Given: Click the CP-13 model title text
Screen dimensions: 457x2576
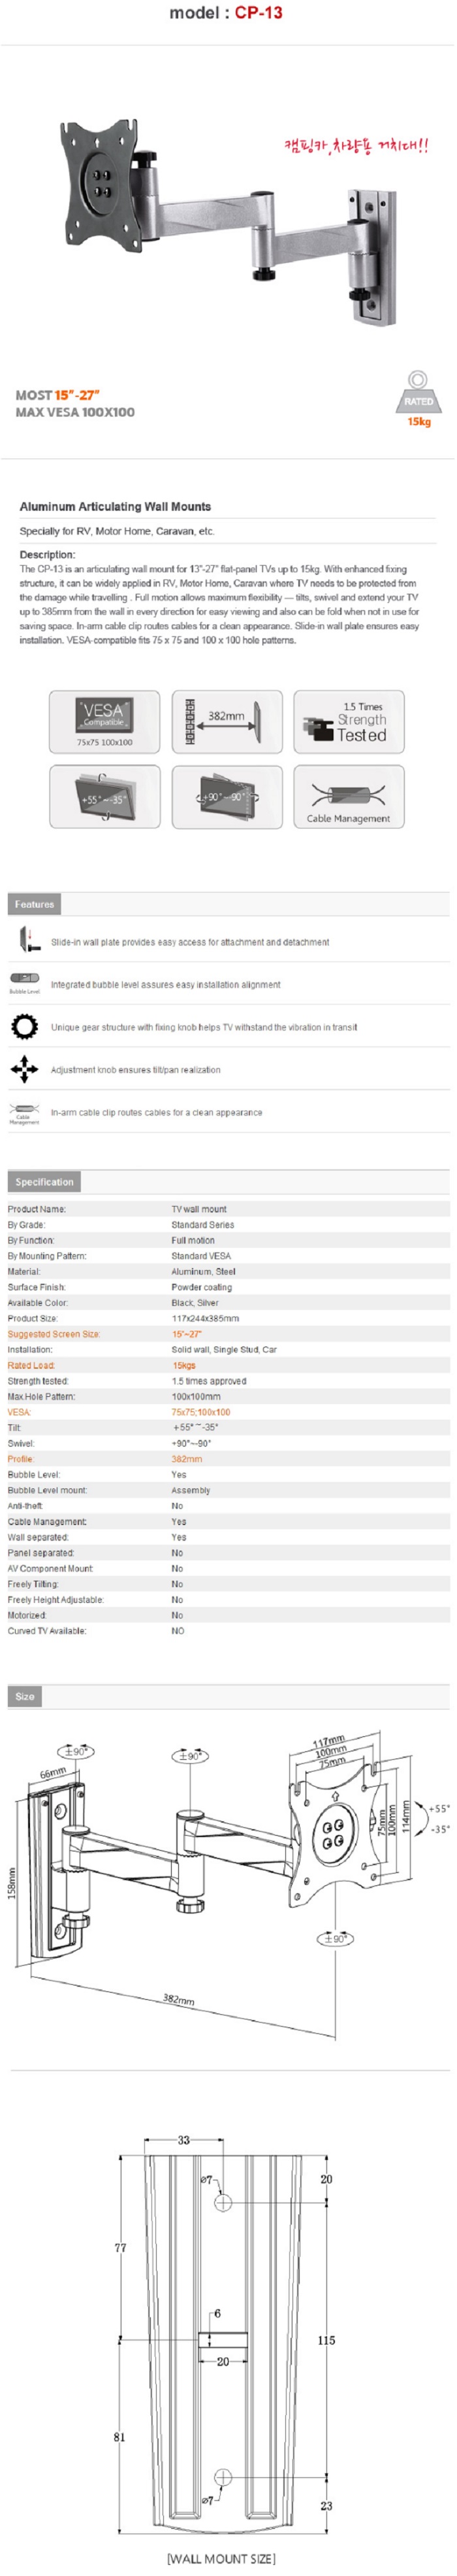Looking at the screenshot, I should 227,13.
